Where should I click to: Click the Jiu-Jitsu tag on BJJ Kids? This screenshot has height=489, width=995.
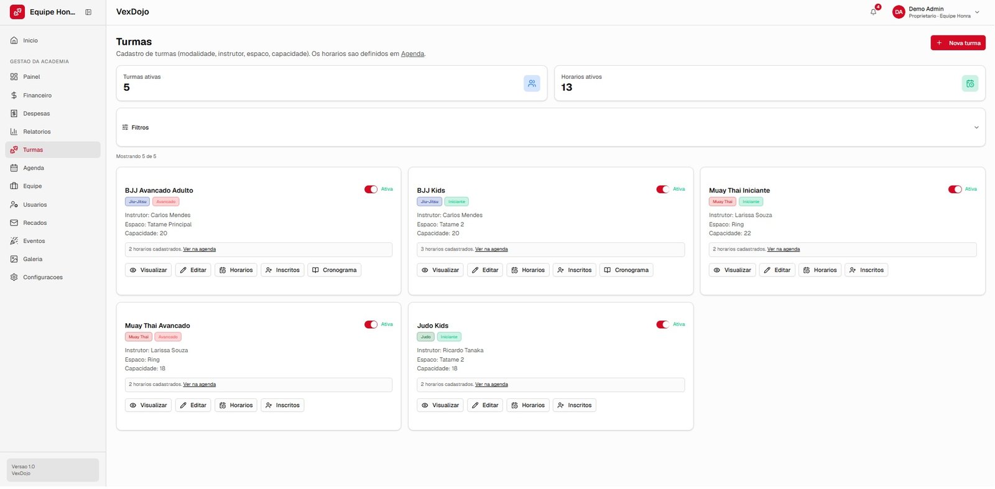[429, 202]
